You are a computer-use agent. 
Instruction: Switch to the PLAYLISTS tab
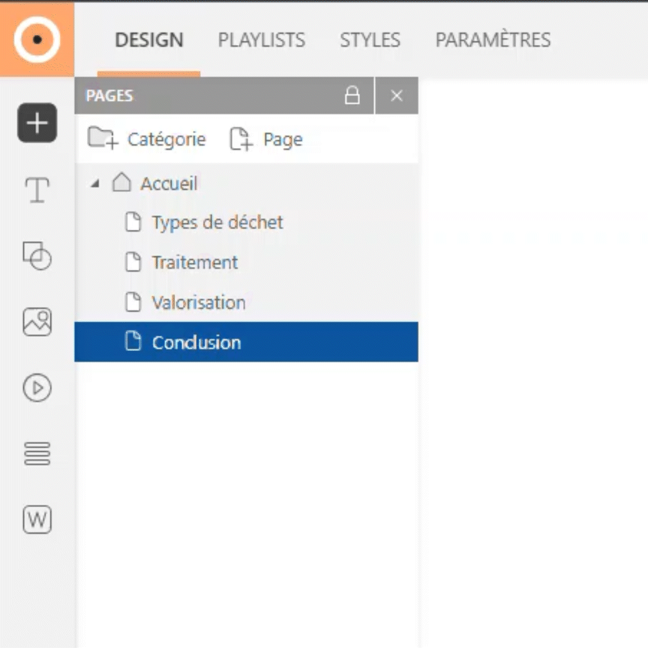[x=261, y=40]
